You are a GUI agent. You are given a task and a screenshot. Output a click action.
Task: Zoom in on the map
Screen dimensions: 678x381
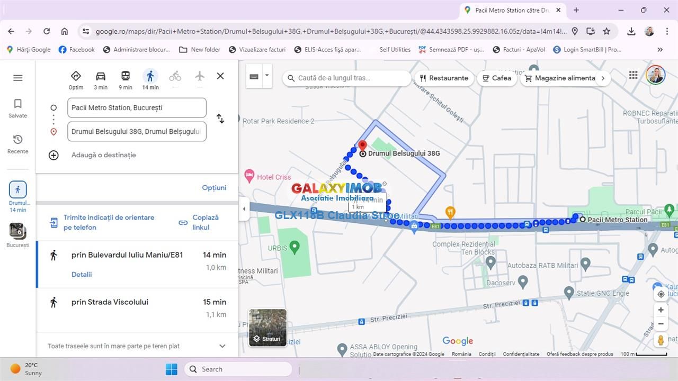[661, 310]
